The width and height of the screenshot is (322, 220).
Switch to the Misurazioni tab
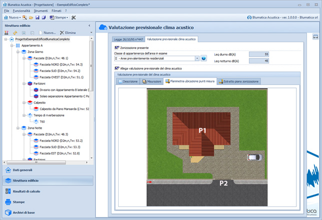[152, 80]
